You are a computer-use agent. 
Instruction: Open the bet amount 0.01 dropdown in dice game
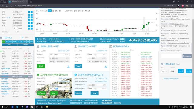click(x=165, y=71)
